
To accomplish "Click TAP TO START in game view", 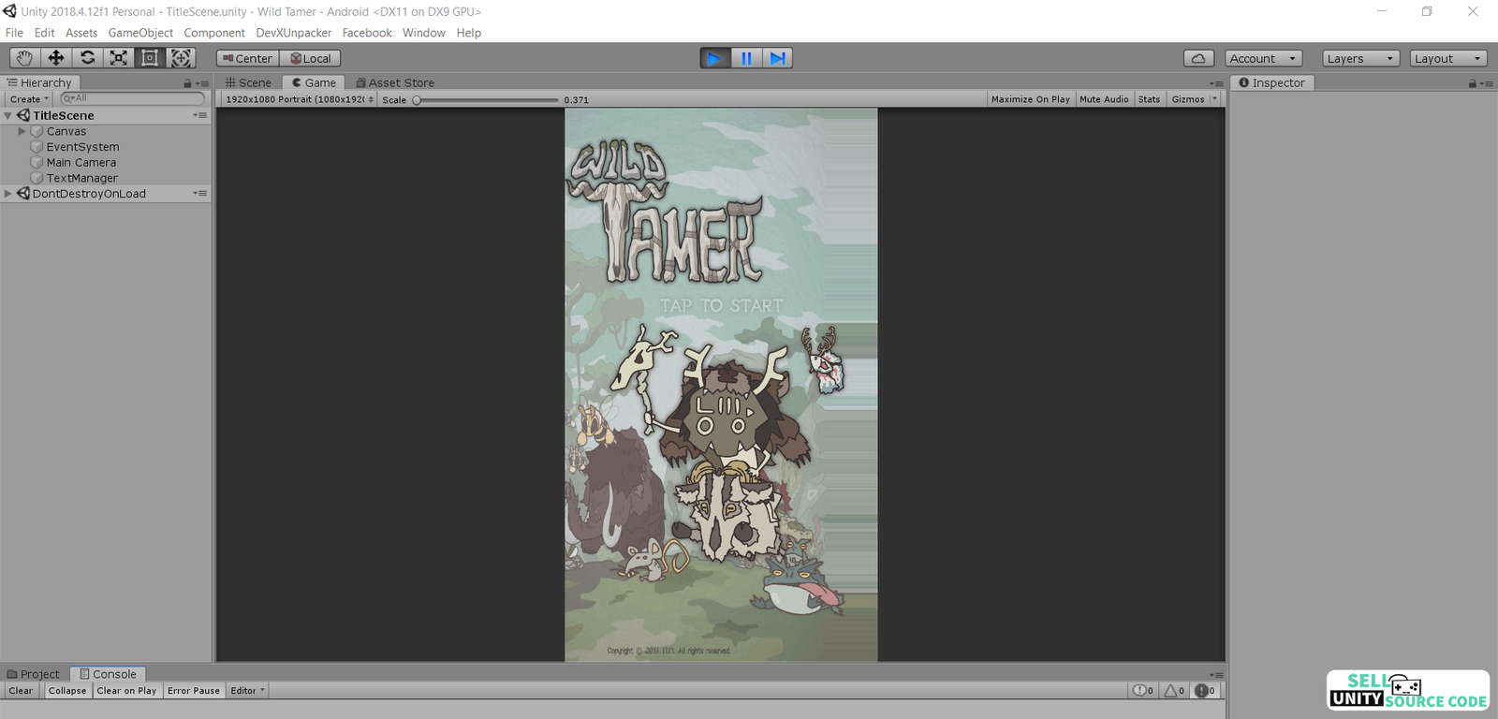I will 721,306.
